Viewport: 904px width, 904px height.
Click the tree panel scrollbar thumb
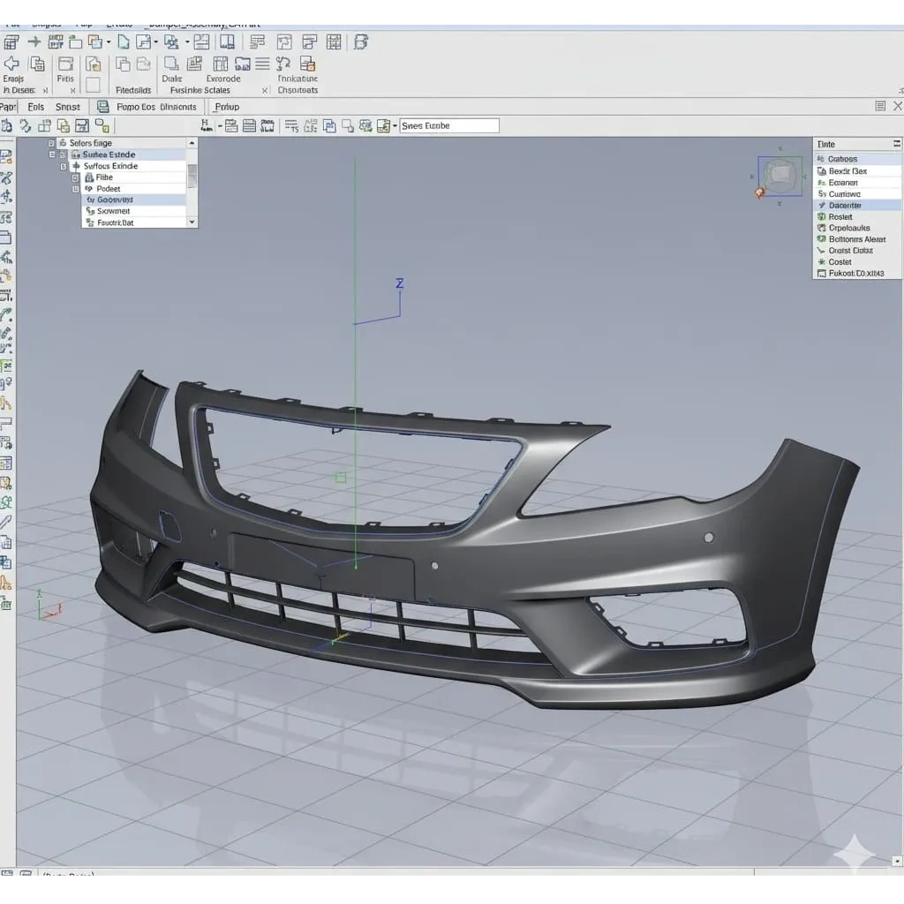tap(192, 176)
